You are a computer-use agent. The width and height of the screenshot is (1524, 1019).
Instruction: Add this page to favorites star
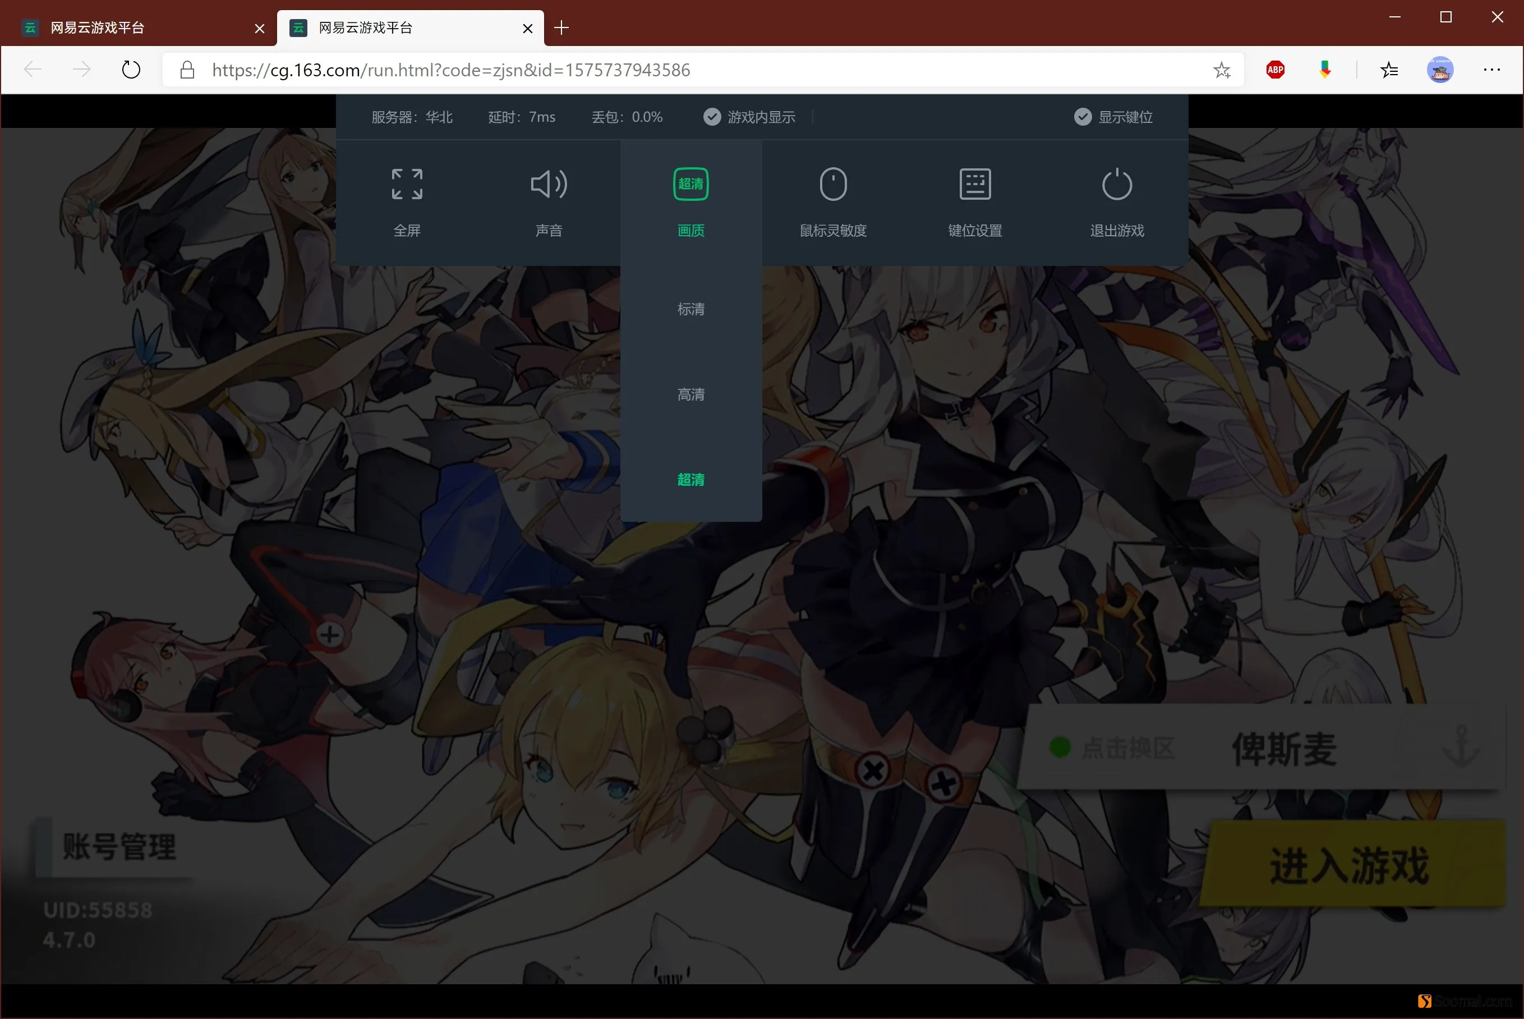1221,70
